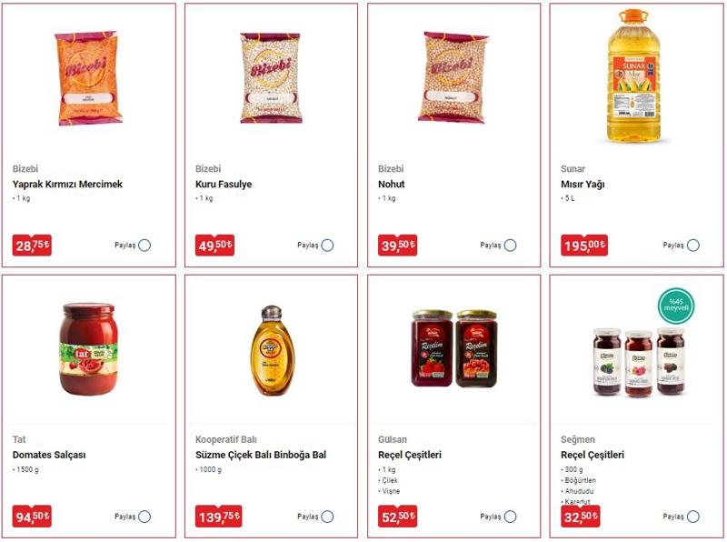Toggle Paylaş circle on Gülsan Reçel card
727x542 pixels.
[x=510, y=517]
